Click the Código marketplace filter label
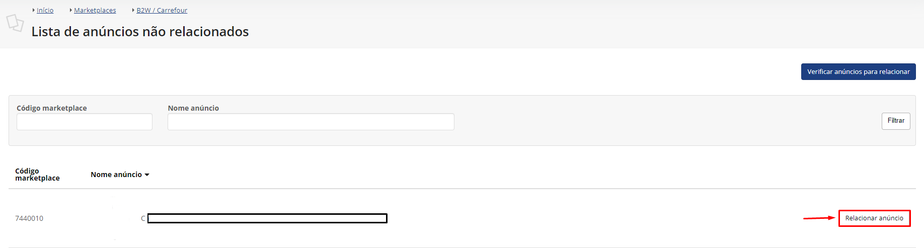This screenshot has height=248, width=924. click(x=52, y=108)
